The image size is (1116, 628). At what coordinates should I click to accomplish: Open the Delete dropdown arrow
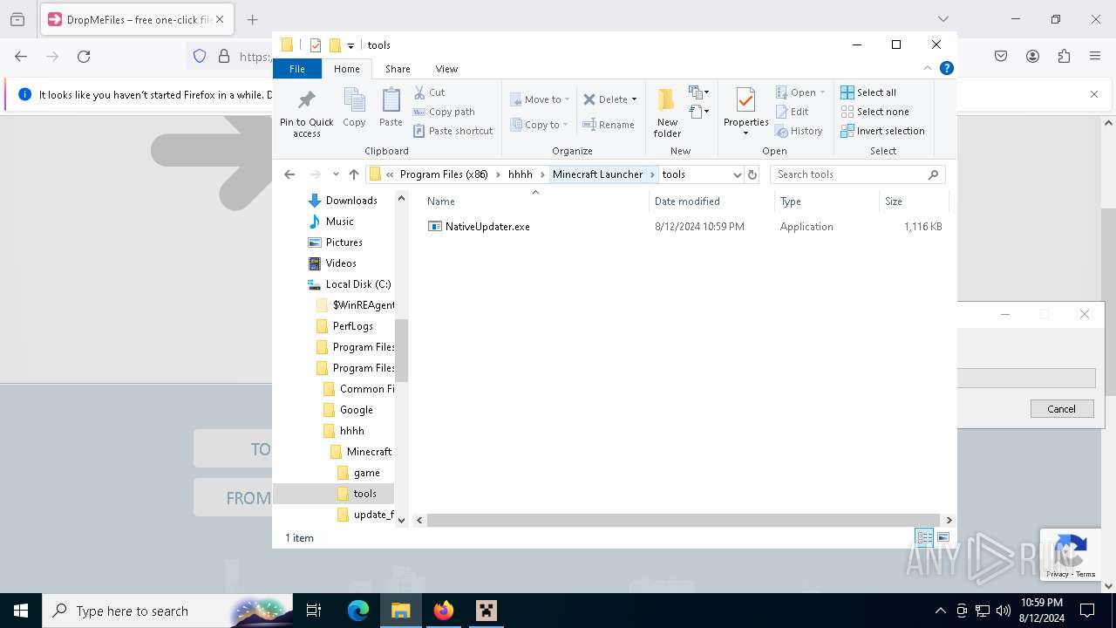[634, 99]
